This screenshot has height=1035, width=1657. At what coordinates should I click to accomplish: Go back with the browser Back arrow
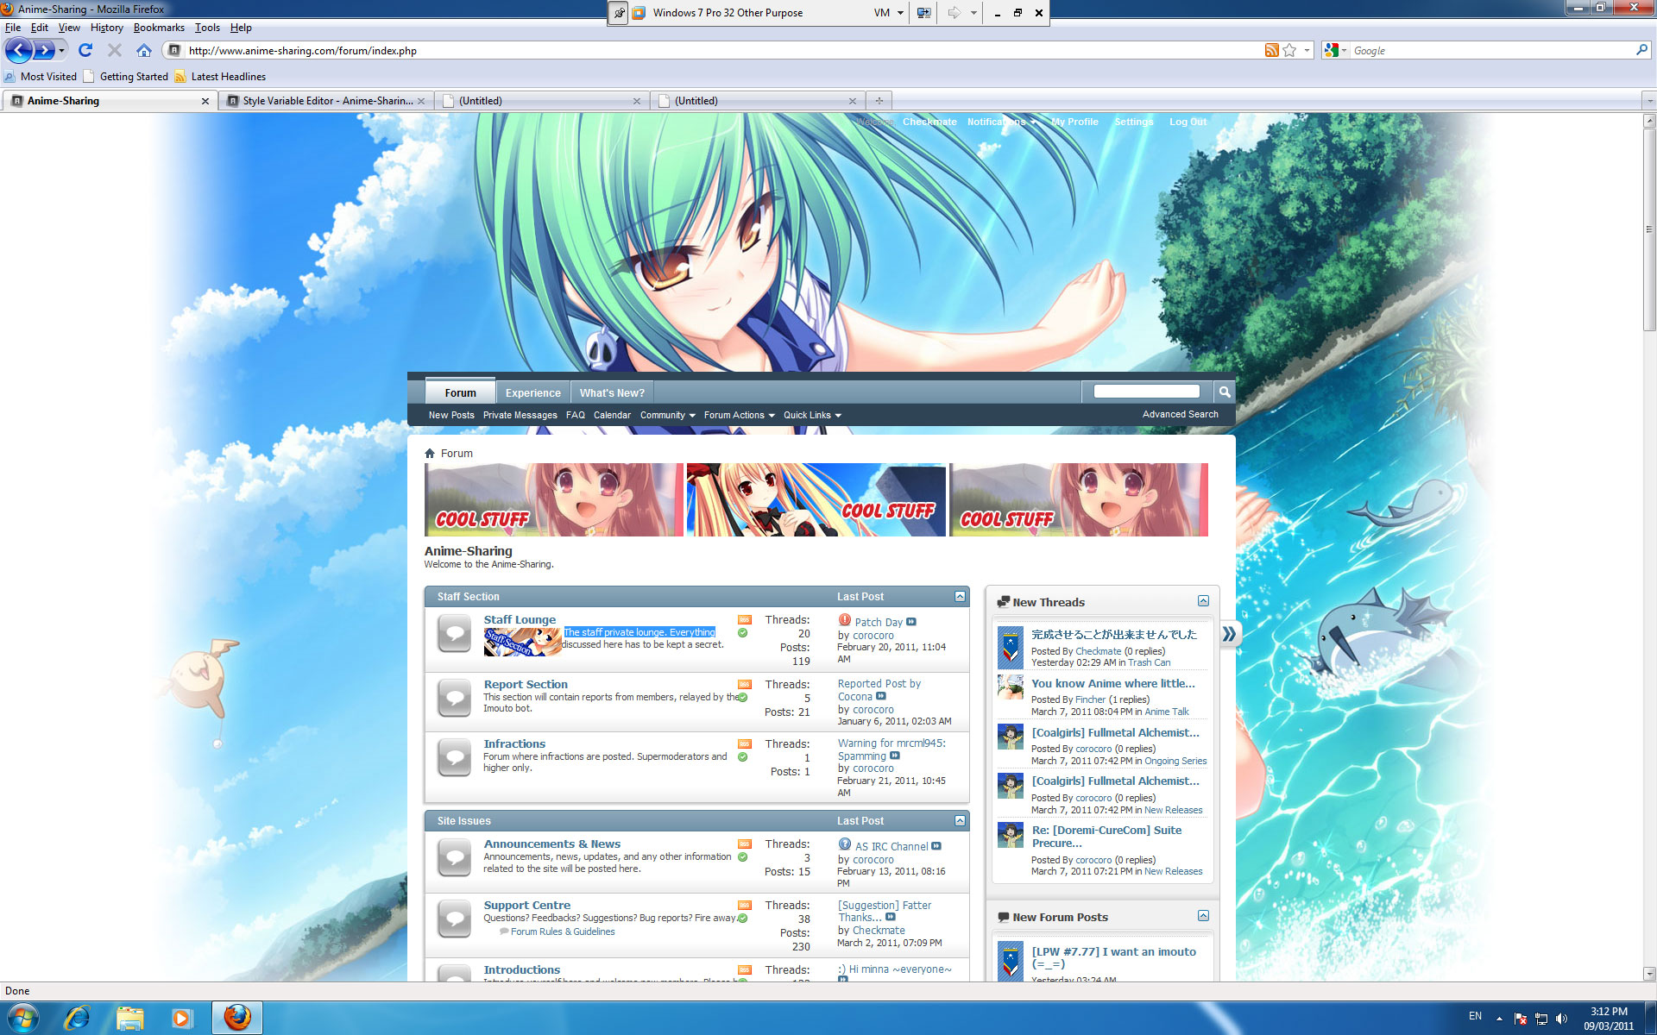18,51
